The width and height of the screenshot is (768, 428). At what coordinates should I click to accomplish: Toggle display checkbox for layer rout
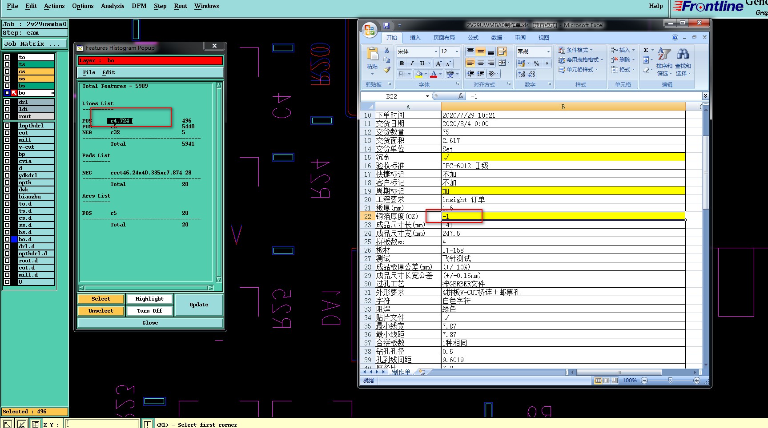[x=7, y=116]
